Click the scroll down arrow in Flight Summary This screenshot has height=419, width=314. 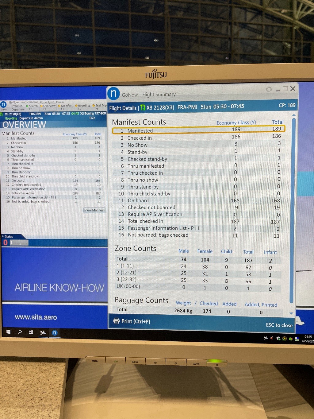click(x=291, y=313)
